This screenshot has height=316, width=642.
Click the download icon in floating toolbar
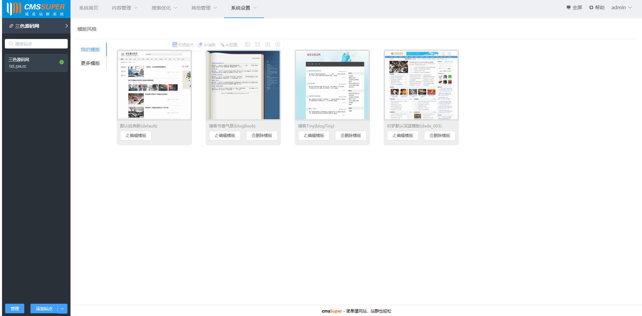pos(268,44)
